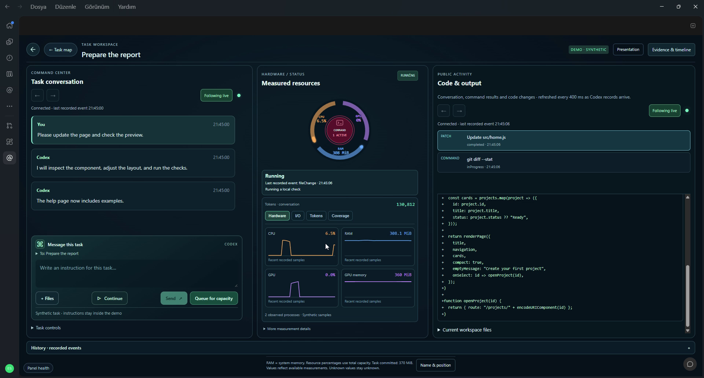
Task: Click the code diff vertical scrollbar thumb
Action: (687, 296)
